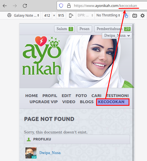The height and width of the screenshot is (161, 147).
Task: Open the Galaxy Note device dropdown
Action: 26,15
